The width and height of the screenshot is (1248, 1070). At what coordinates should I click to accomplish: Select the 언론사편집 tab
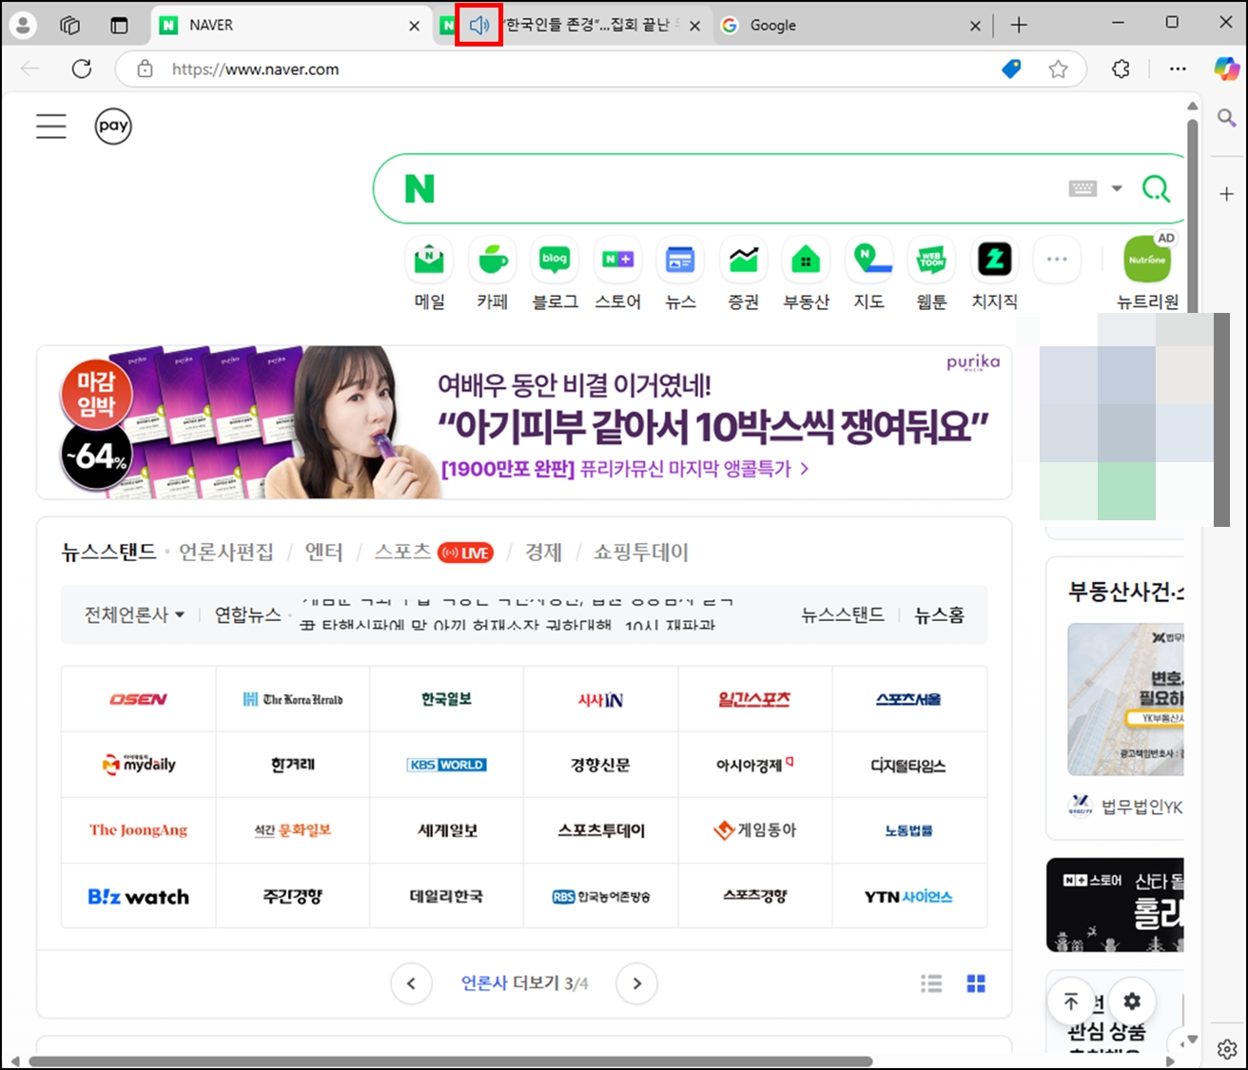click(x=226, y=552)
